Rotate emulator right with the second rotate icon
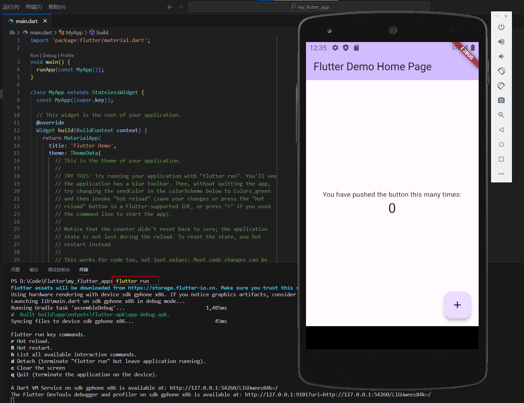The image size is (524, 403). click(x=501, y=86)
